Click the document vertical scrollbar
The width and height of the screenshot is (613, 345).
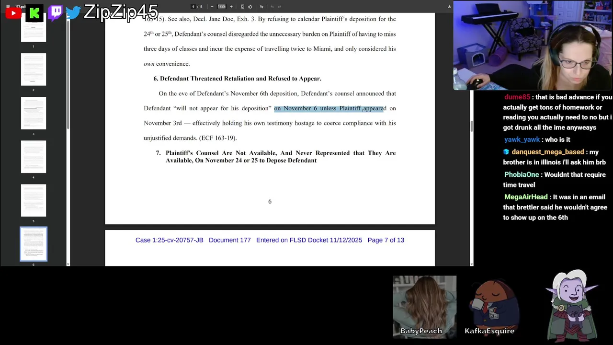tap(472, 126)
